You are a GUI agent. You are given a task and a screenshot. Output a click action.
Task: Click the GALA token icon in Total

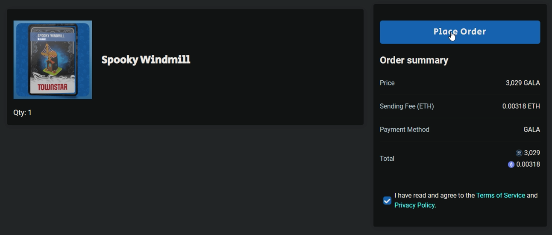(519, 153)
